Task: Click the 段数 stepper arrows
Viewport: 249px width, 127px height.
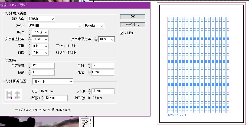Action: pos(30,73)
